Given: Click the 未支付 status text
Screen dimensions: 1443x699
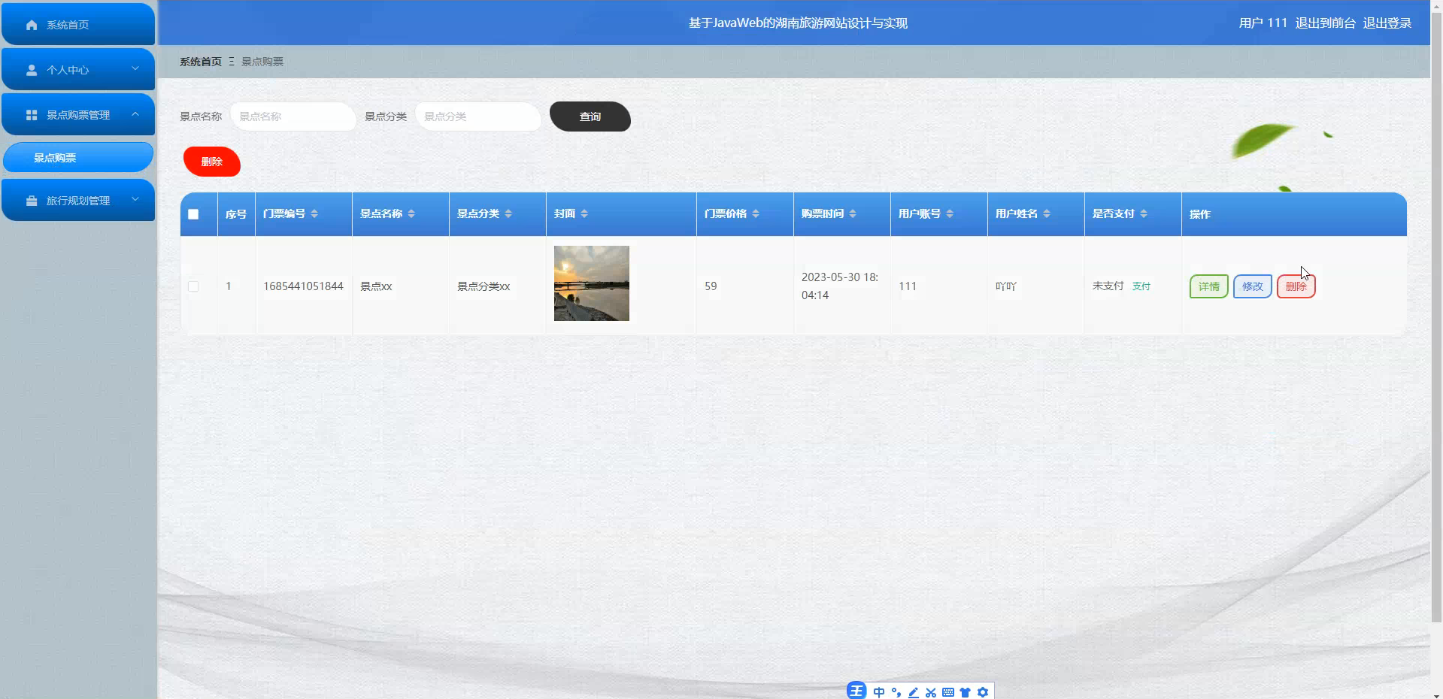Looking at the screenshot, I should (1108, 286).
